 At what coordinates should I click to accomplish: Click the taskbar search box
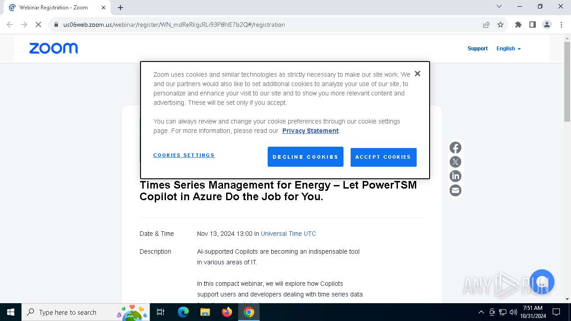86,312
